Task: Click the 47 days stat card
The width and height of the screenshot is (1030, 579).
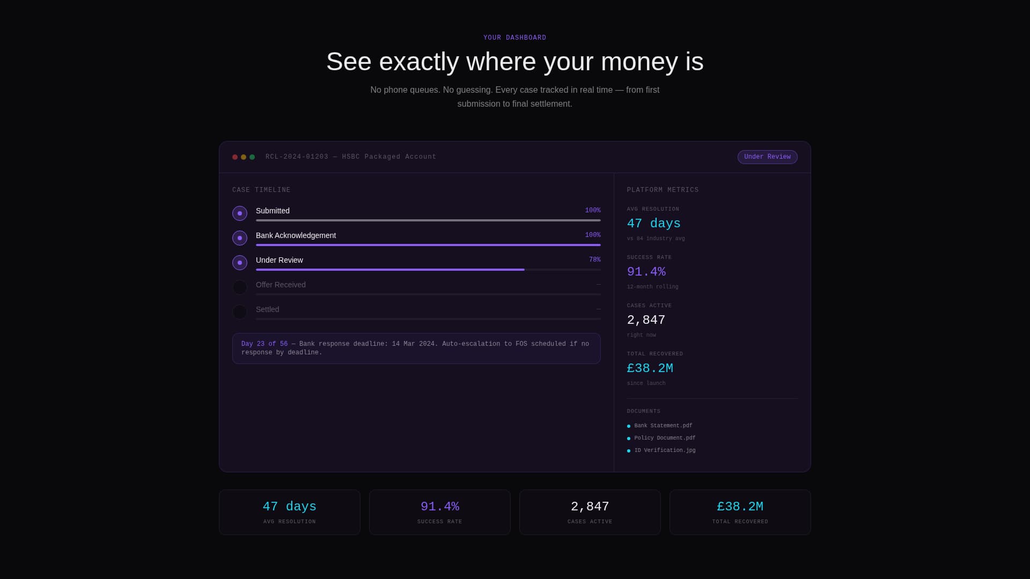Action: coord(290,512)
